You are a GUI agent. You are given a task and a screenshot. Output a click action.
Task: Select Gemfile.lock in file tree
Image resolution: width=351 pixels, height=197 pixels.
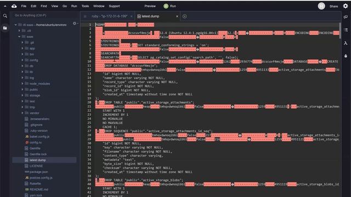pyautogui.click(x=38, y=154)
